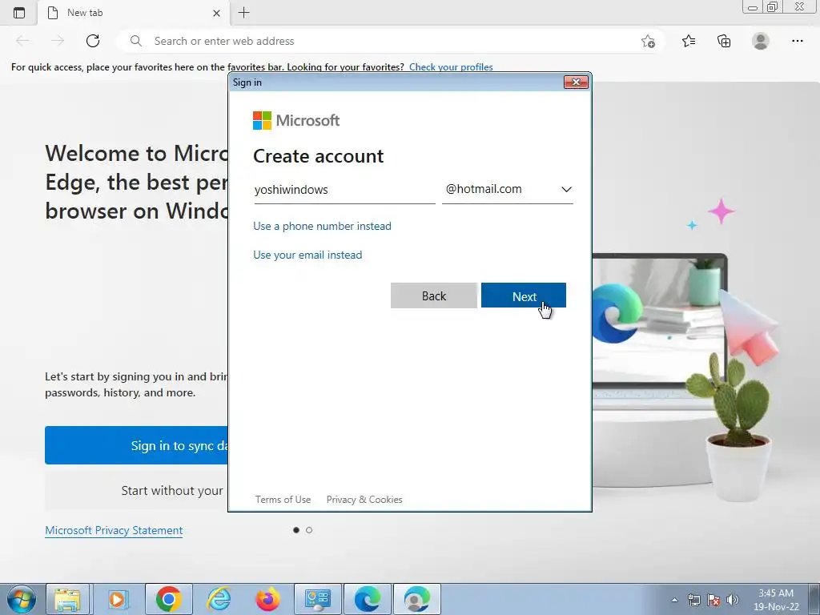Screen dimensions: 820x615
Task: Open the Windows Start button
Action: 20,599
